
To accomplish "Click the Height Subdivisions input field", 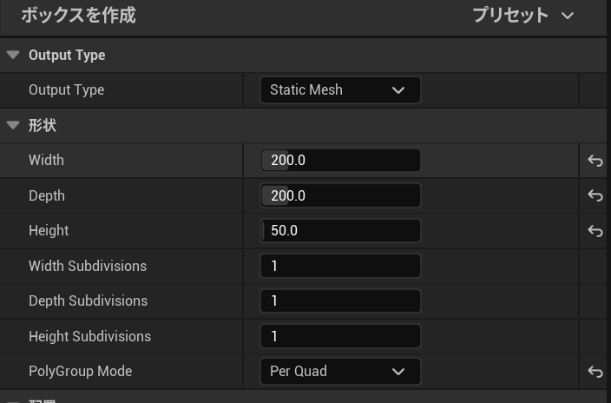I will pos(340,336).
